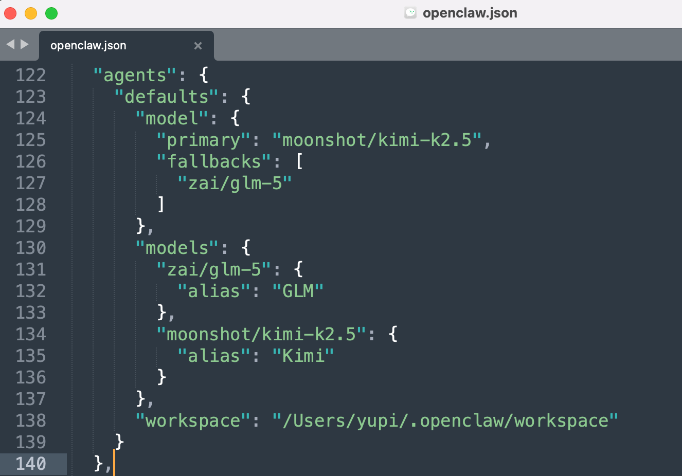Image resolution: width=682 pixels, height=476 pixels.
Task: Click the "alias" key on line 135
Action: 214,356
